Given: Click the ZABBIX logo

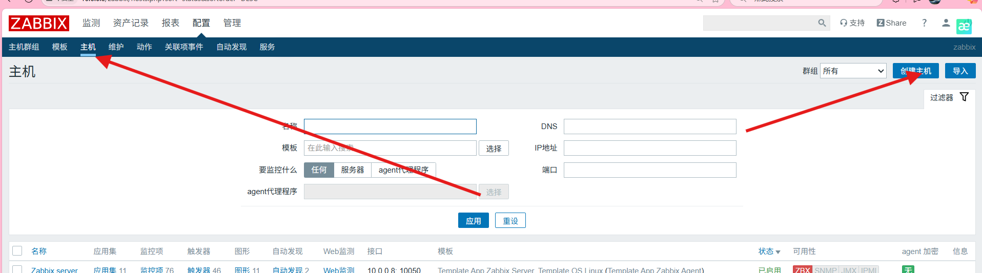Looking at the screenshot, I should click(39, 23).
